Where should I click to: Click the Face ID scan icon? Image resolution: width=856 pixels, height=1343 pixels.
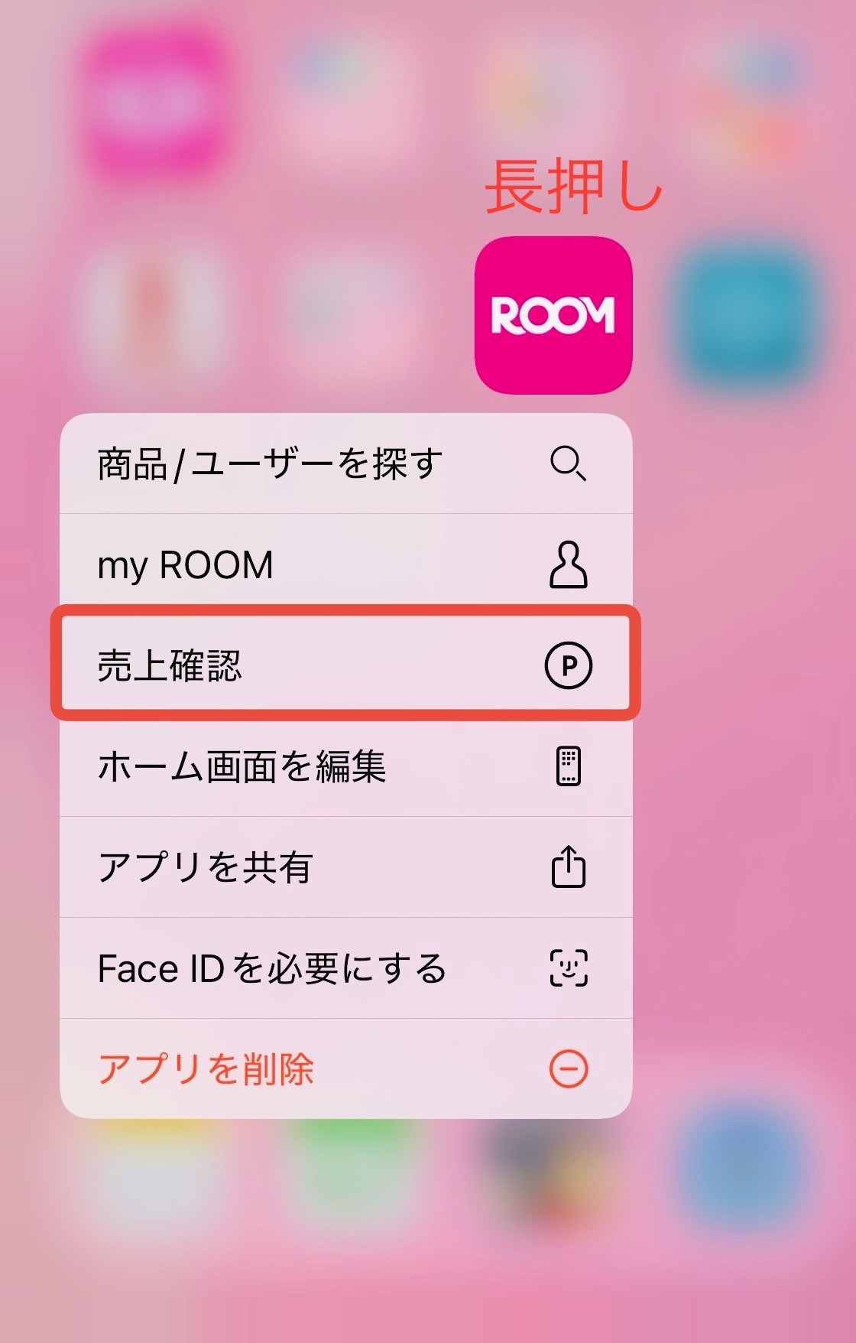tap(568, 967)
